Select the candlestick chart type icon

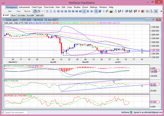[x=35, y=11]
